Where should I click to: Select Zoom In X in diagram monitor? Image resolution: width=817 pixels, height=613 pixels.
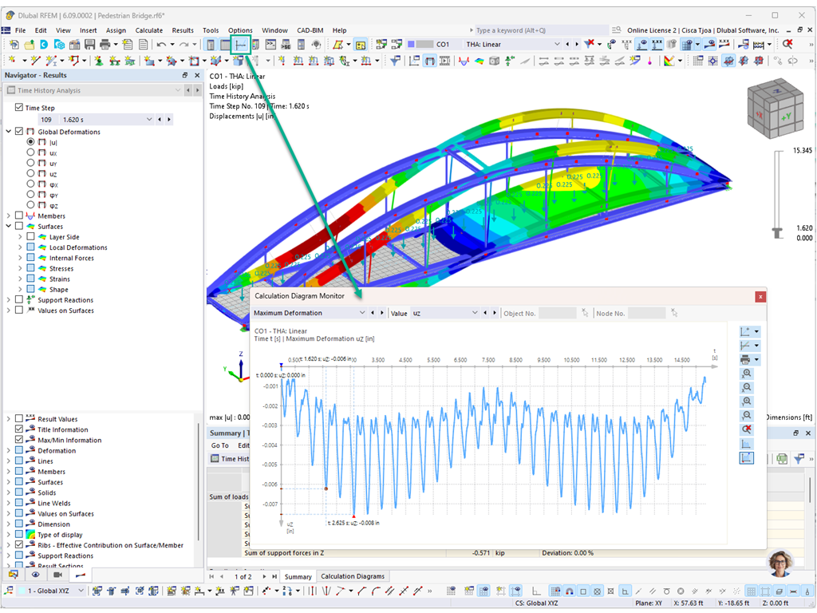point(746,372)
